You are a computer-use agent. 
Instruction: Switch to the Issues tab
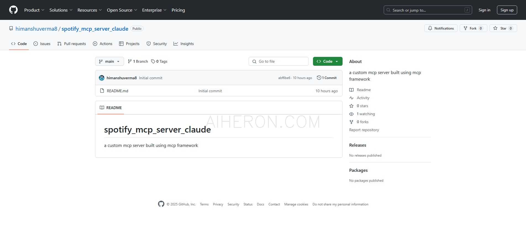click(42, 44)
